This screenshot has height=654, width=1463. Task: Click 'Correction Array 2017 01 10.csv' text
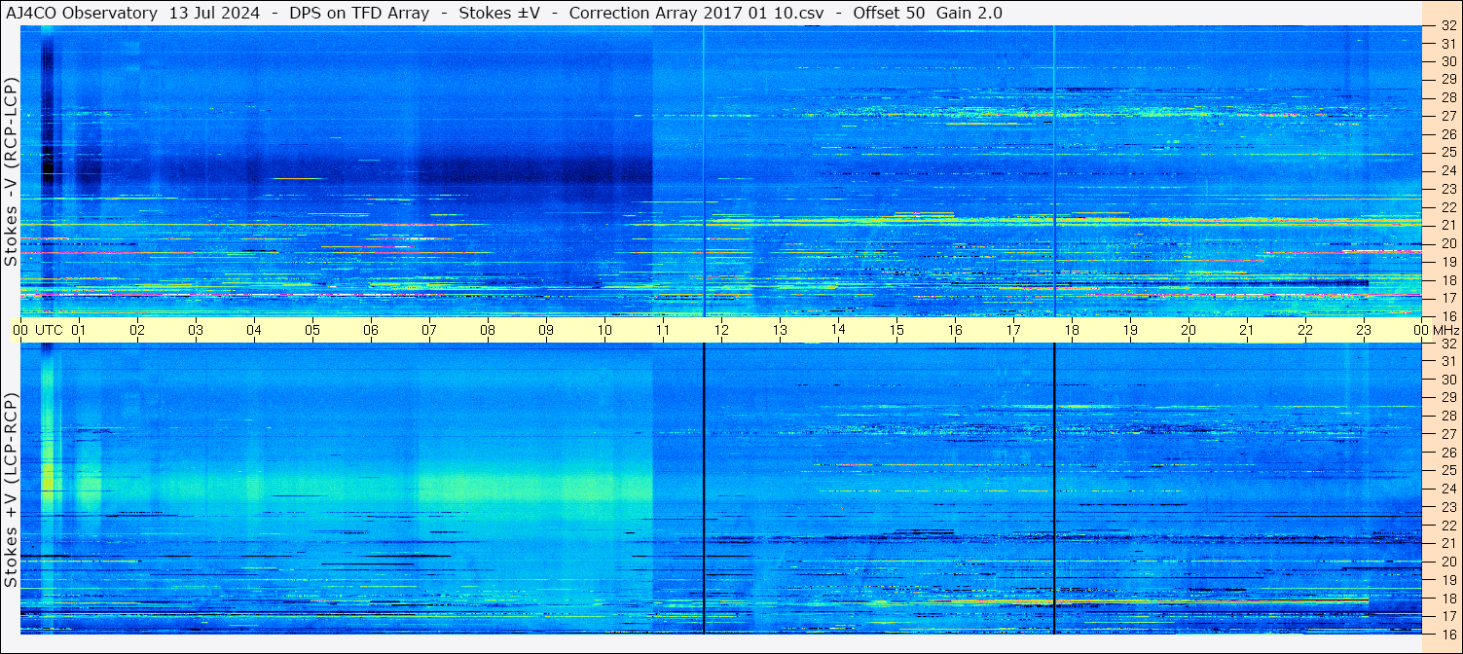696,13
